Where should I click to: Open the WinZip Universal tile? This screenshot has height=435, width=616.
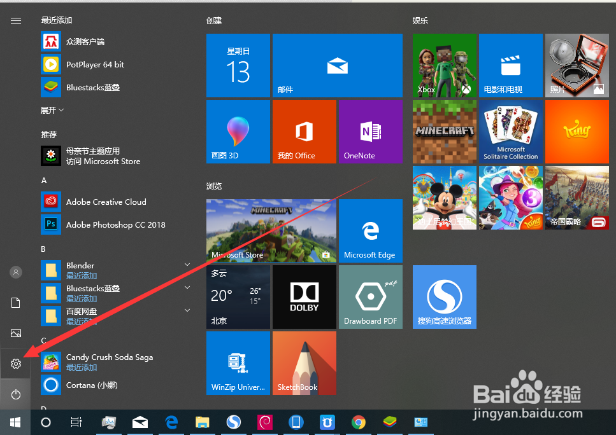click(238, 363)
